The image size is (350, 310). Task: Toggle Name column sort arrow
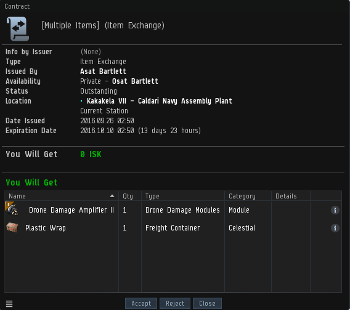point(112,196)
